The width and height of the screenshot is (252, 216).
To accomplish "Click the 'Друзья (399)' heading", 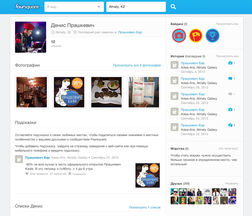I will click(x=180, y=183).
